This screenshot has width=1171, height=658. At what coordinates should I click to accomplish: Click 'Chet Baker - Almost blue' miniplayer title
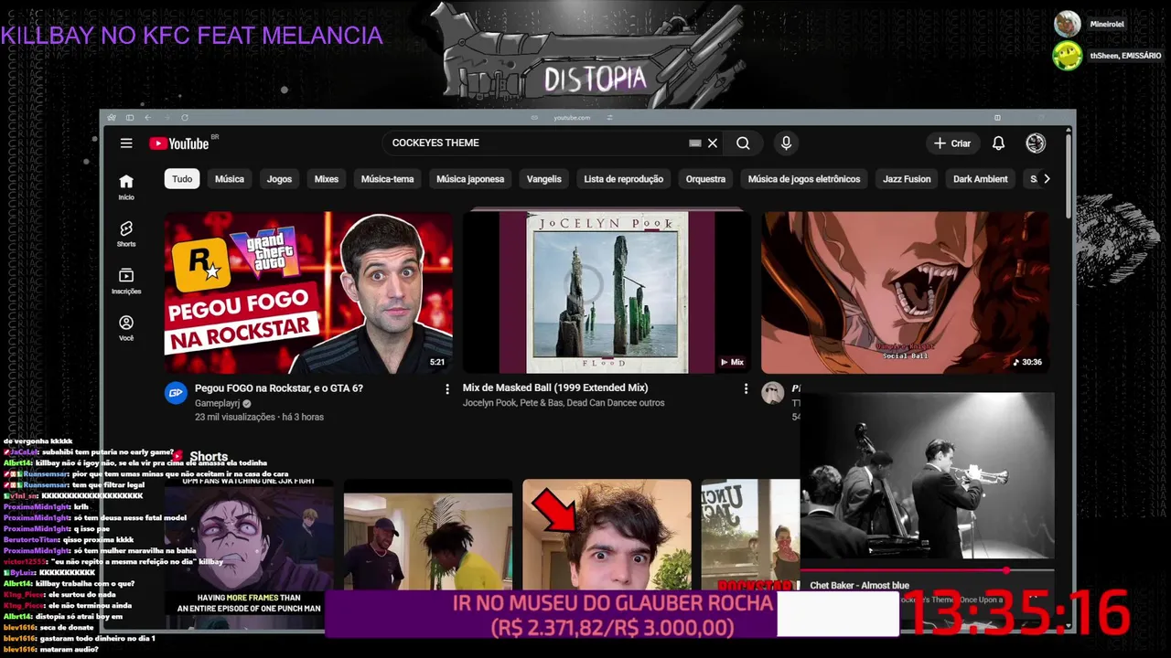(x=859, y=586)
